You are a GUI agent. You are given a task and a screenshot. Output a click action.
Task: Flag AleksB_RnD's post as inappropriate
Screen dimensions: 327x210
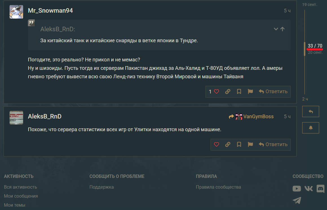pyautogui.click(x=250, y=144)
